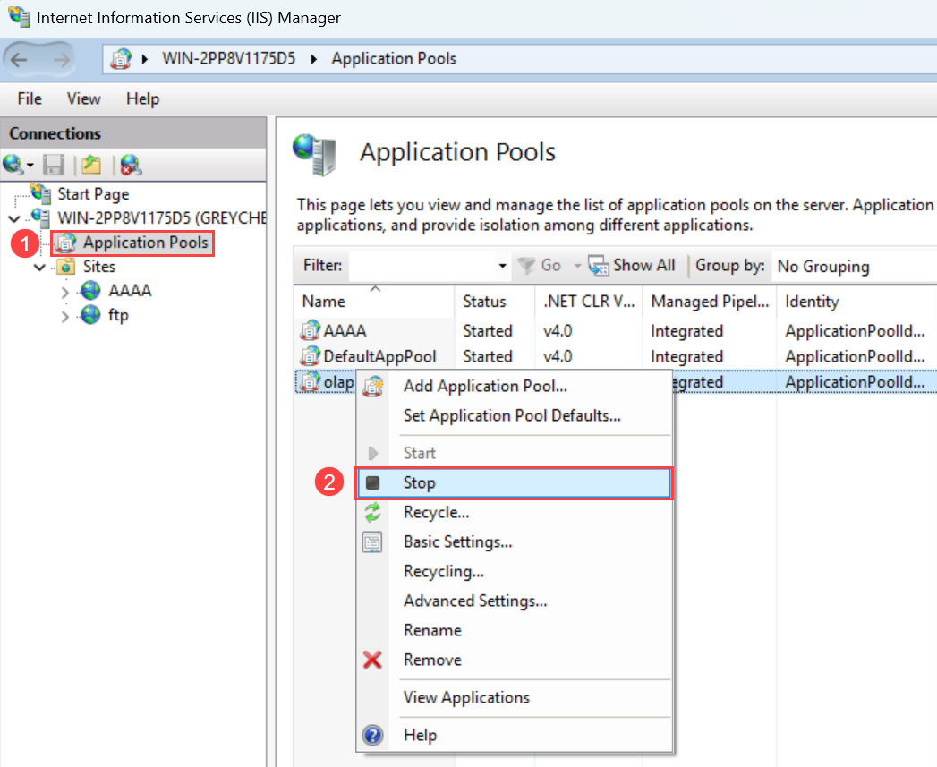Expand the AAAA site node

click(x=65, y=291)
